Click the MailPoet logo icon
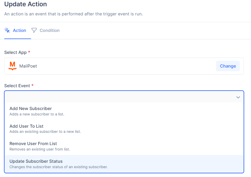 [13, 66]
